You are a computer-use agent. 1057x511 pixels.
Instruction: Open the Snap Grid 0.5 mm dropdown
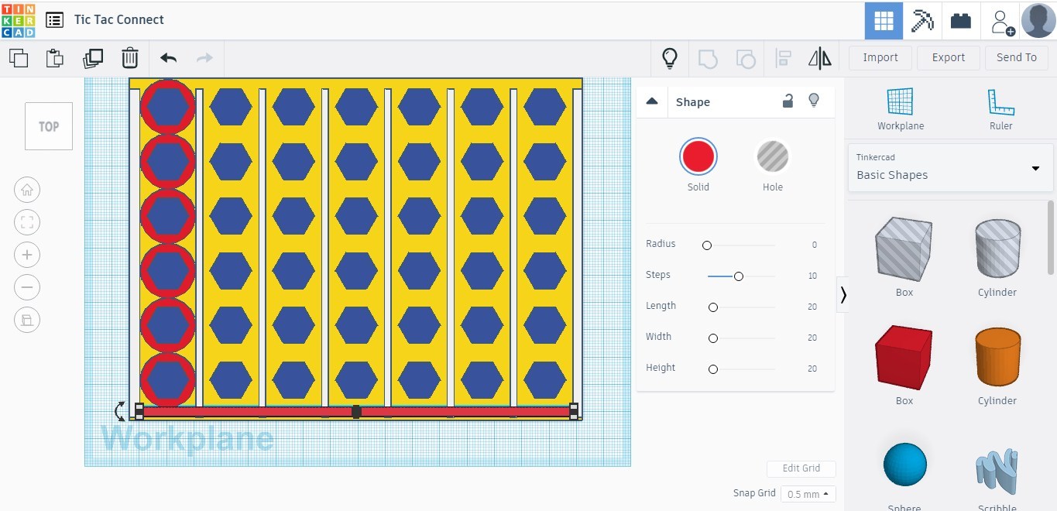click(808, 494)
